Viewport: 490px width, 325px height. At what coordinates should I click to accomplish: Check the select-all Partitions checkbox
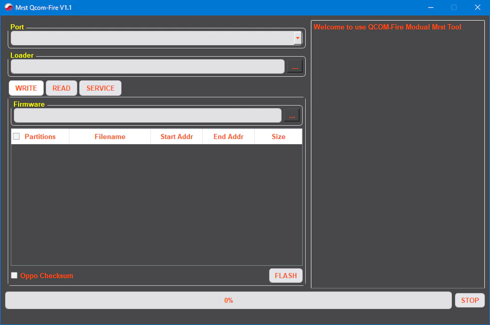[x=16, y=136]
